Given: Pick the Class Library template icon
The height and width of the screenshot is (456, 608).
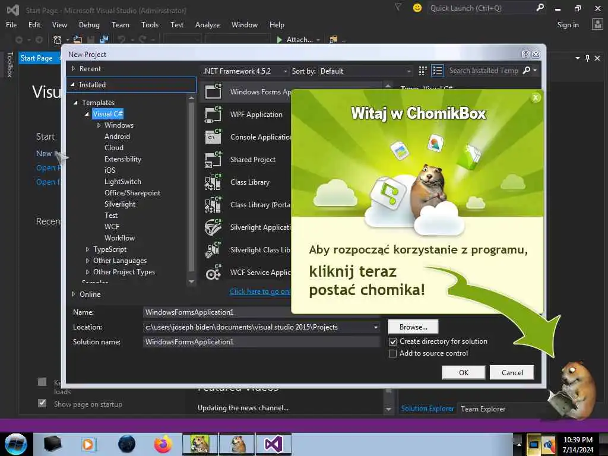Looking at the screenshot, I should [x=213, y=182].
